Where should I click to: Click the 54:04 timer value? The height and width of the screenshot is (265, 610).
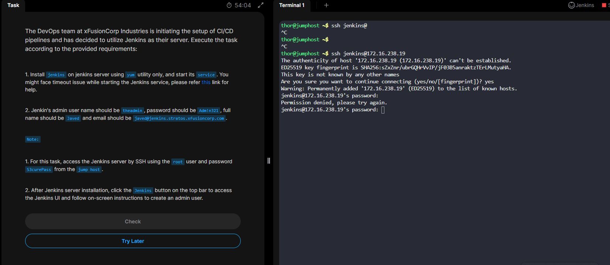tap(243, 5)
